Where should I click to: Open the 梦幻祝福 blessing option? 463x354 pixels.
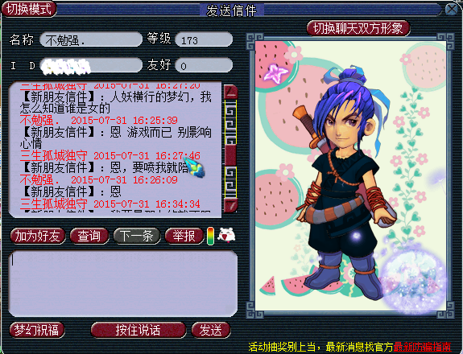click(37, 330)
